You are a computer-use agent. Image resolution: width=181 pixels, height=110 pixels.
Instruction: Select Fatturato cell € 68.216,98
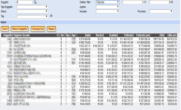[x=128, y=87]
